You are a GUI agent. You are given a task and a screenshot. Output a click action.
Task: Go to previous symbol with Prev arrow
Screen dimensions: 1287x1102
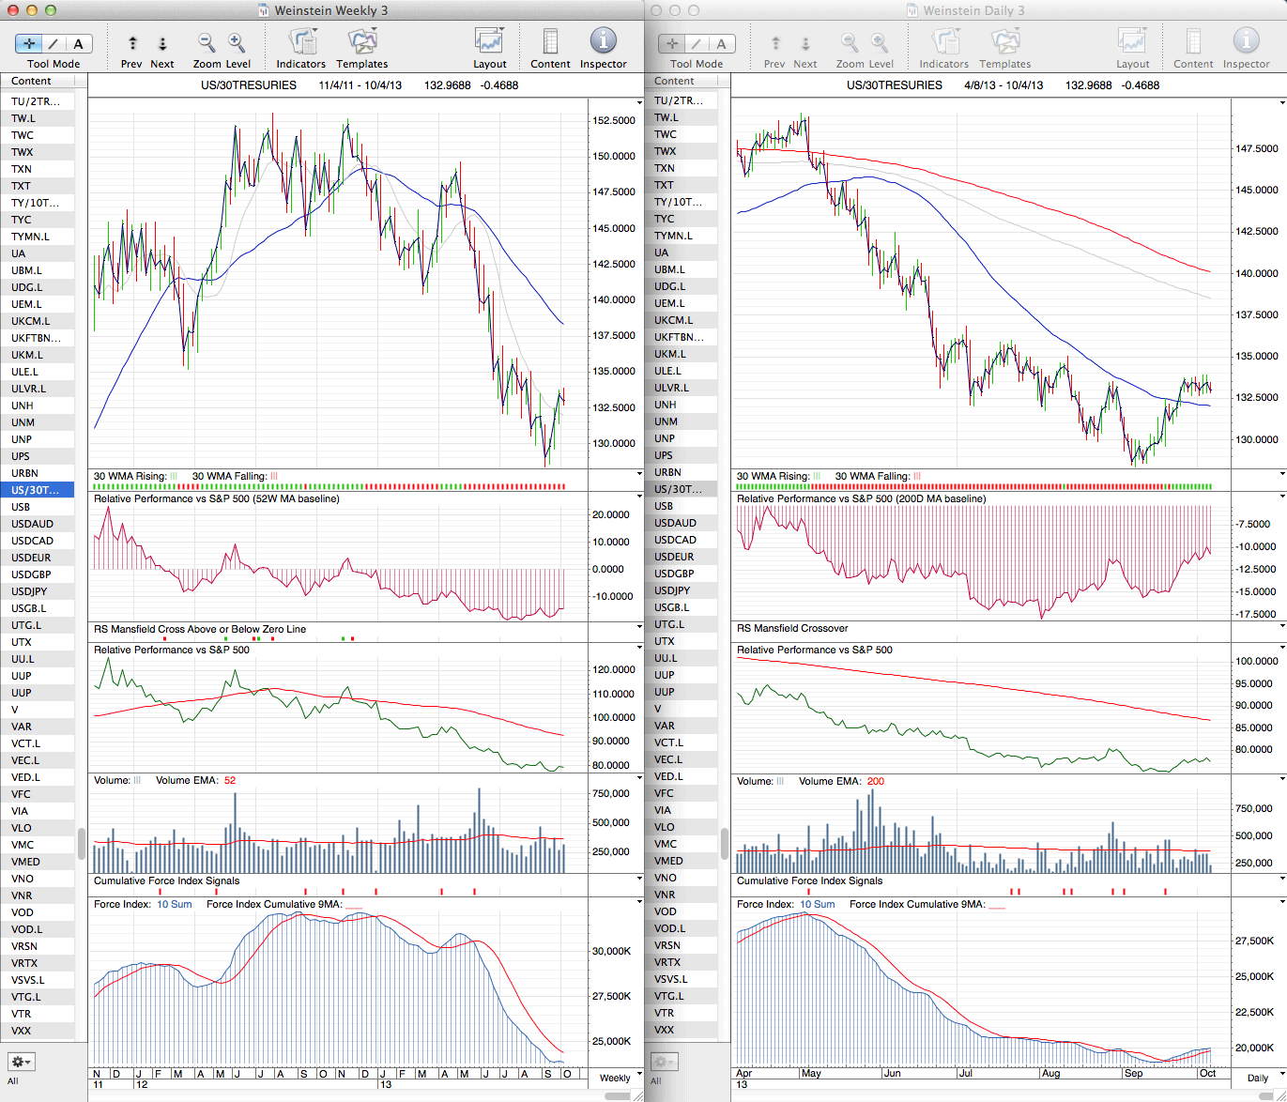click(x=132, y=43)
